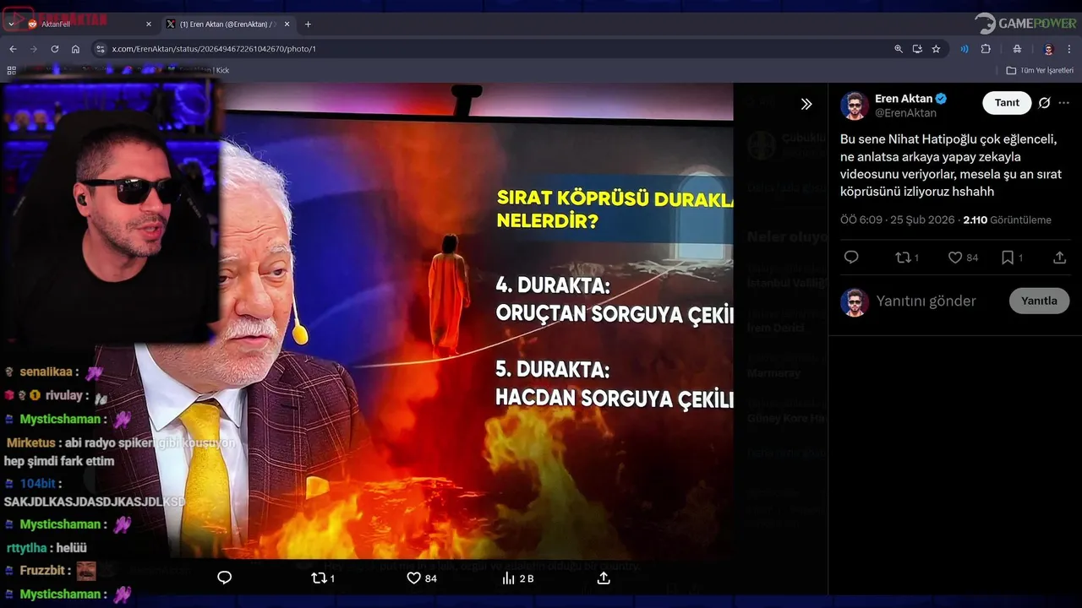Open the browser profile avatar
Screen dimensions: 1082x608
[x=1048, y=49]
